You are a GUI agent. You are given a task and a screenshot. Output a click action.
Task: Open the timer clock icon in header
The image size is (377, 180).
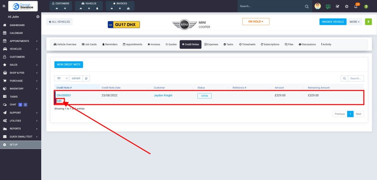pos(346,6)
